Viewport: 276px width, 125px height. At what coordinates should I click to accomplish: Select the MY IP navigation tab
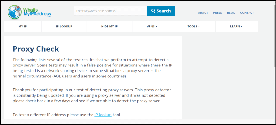(x=23, y=26)
